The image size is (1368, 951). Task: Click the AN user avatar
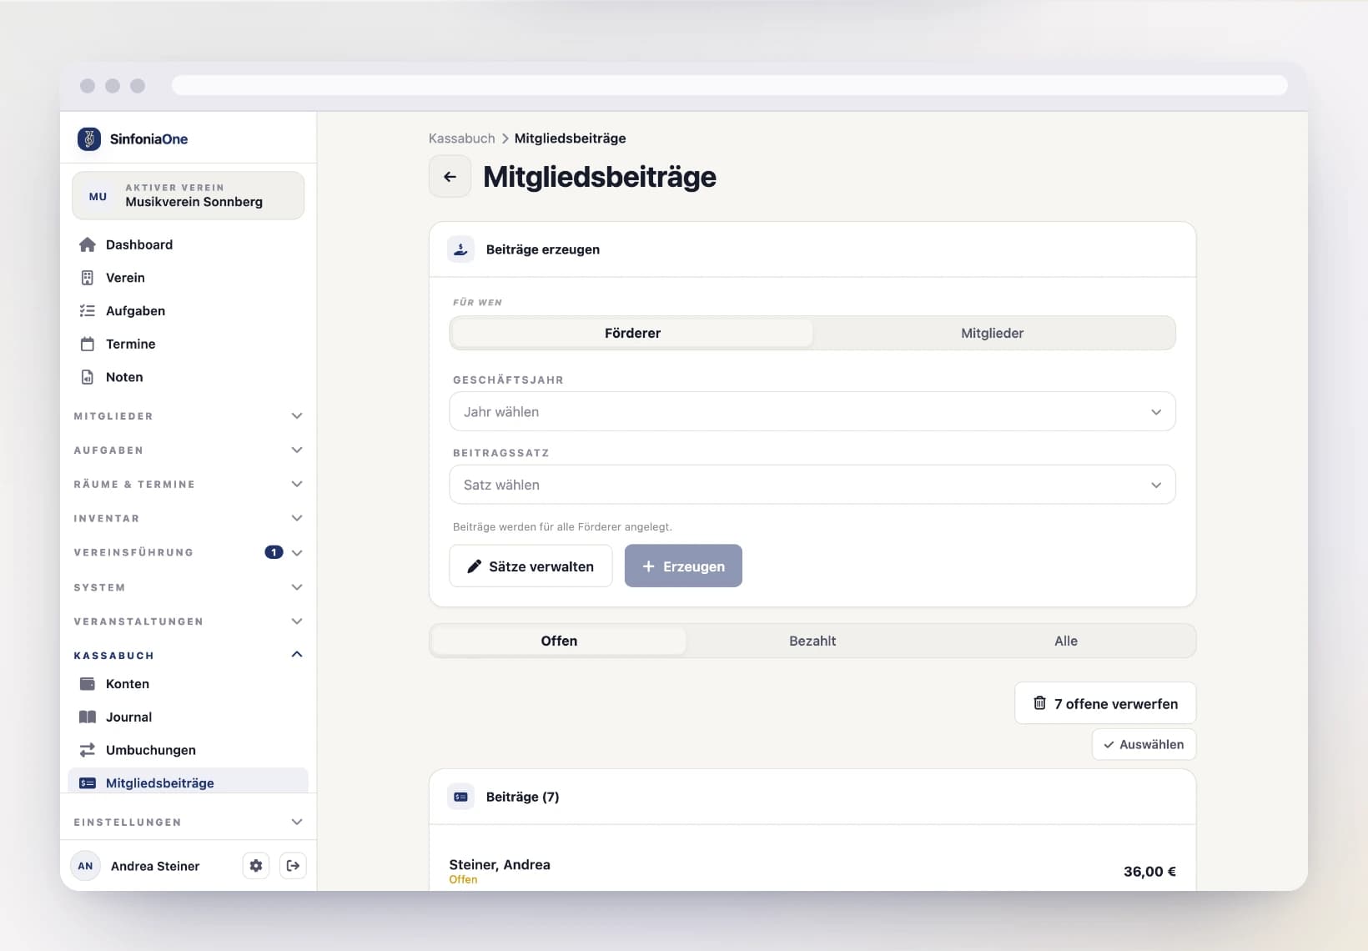coord(85,866)
